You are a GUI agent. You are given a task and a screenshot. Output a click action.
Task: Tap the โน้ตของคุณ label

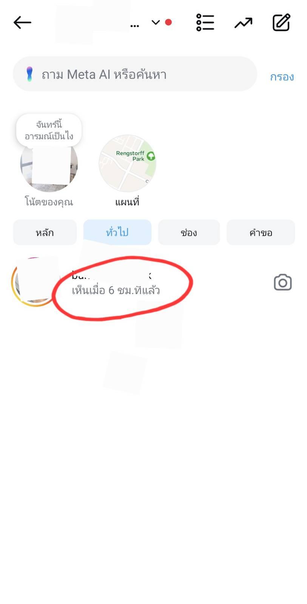[x=49, y=202]
